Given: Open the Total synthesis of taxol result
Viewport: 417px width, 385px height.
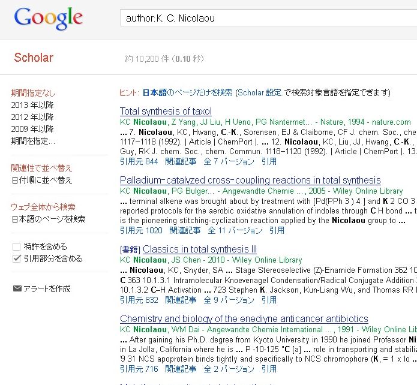Looking at the screenshot, I should point(166,111).
